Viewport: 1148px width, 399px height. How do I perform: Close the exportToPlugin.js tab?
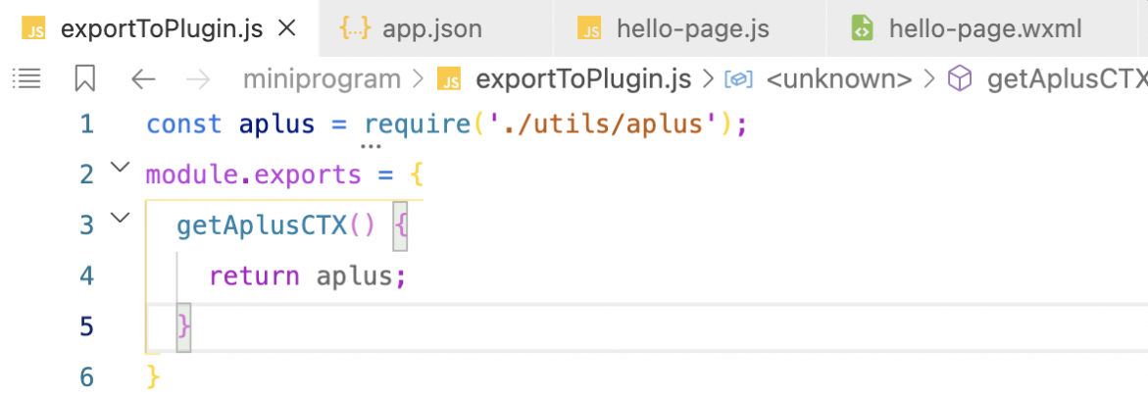[x=287, y=28]
